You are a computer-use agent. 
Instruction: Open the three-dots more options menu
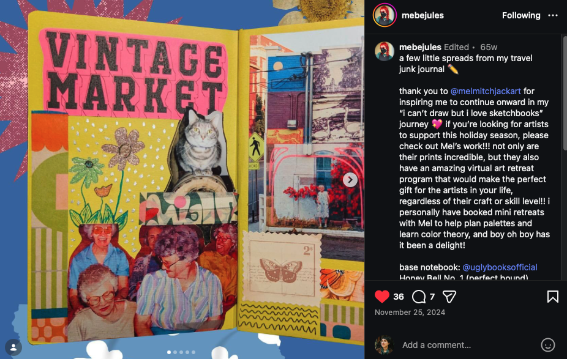pos(552,15)
